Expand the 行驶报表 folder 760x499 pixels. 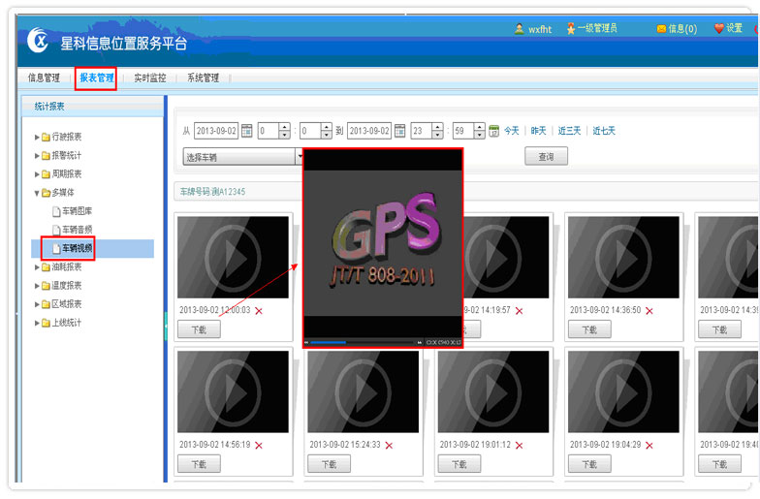(x=38, y=137)
